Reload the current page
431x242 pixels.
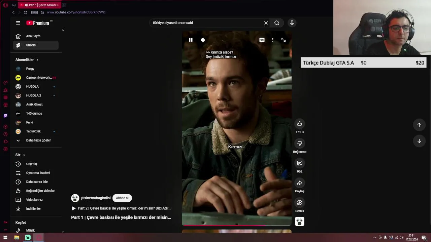[x=25, y=12]
